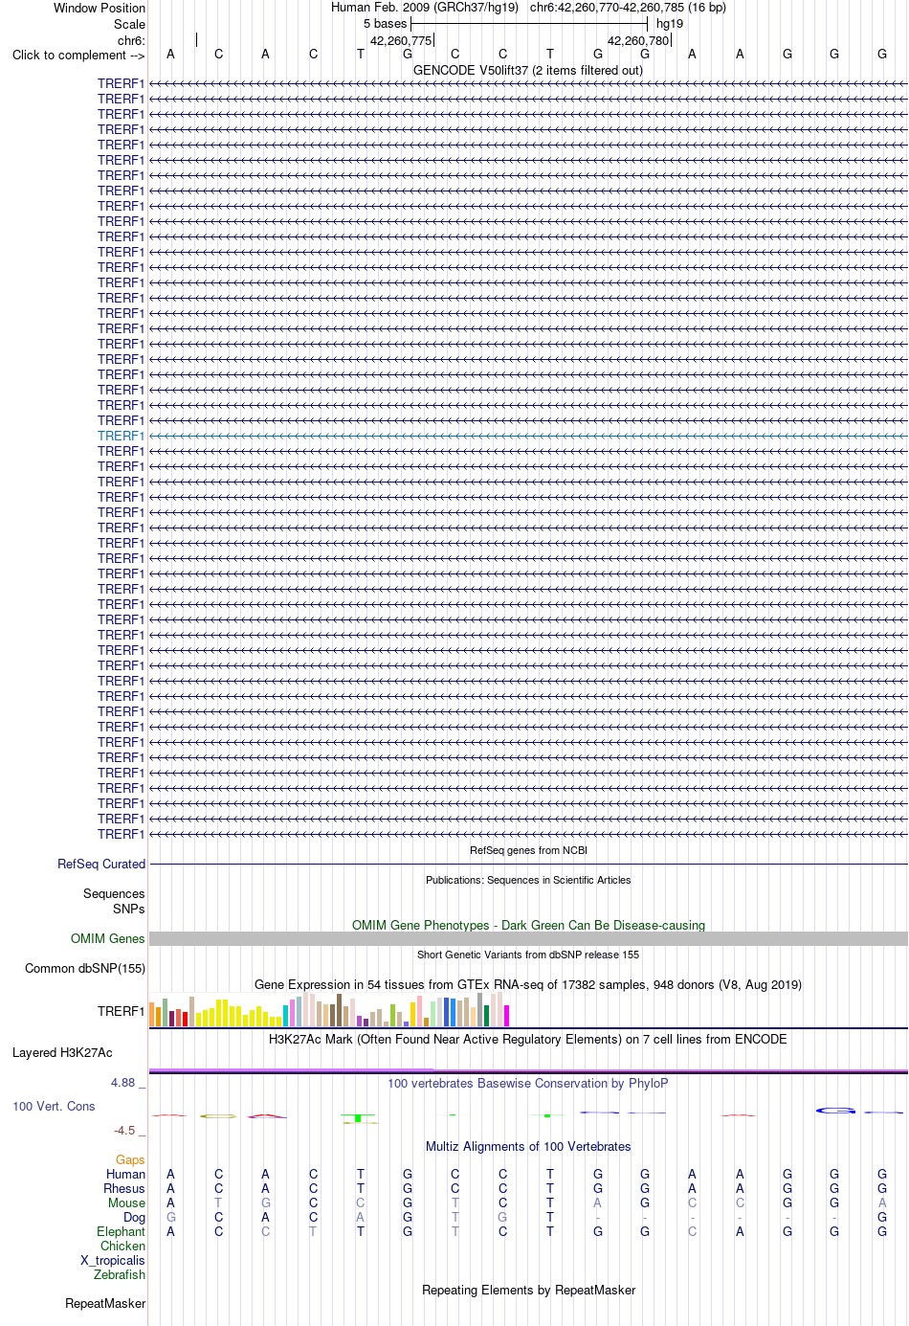Open 'Publications: Sequences in Scientific Articles' title

tap(528, 880)
